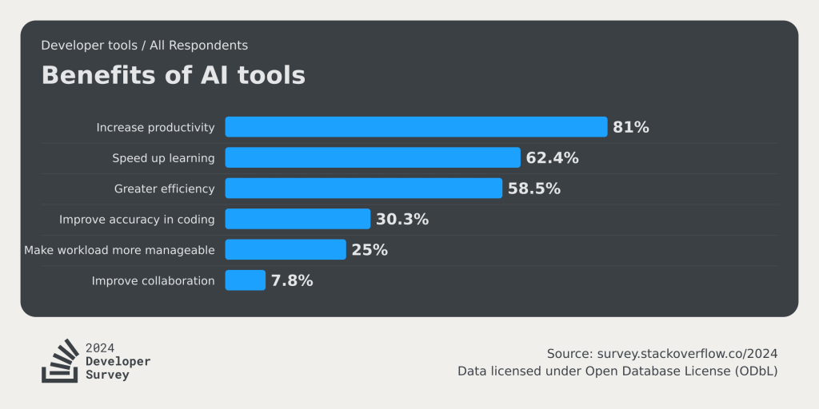
Task: Click the Improve collaboration bar
Action: pos(245,280)
